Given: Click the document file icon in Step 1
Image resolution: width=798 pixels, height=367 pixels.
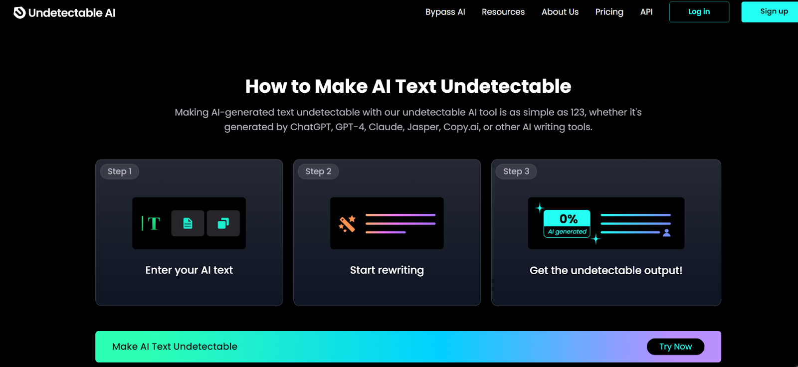Looking at the screenshot, I should point(188,223).
